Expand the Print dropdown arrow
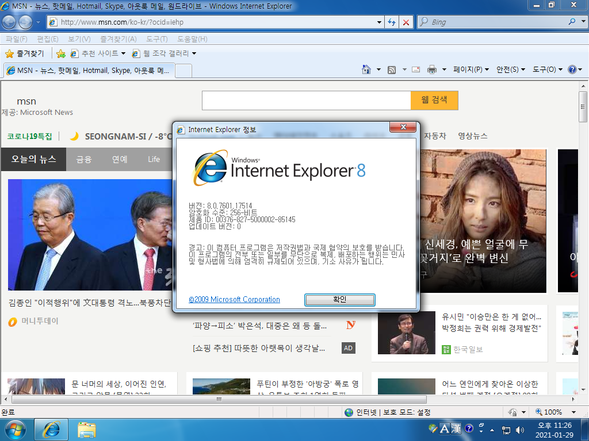 (444, 69)
